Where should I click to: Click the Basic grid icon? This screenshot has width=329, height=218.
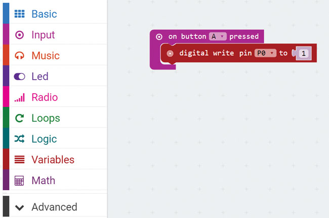coord(20,14)
